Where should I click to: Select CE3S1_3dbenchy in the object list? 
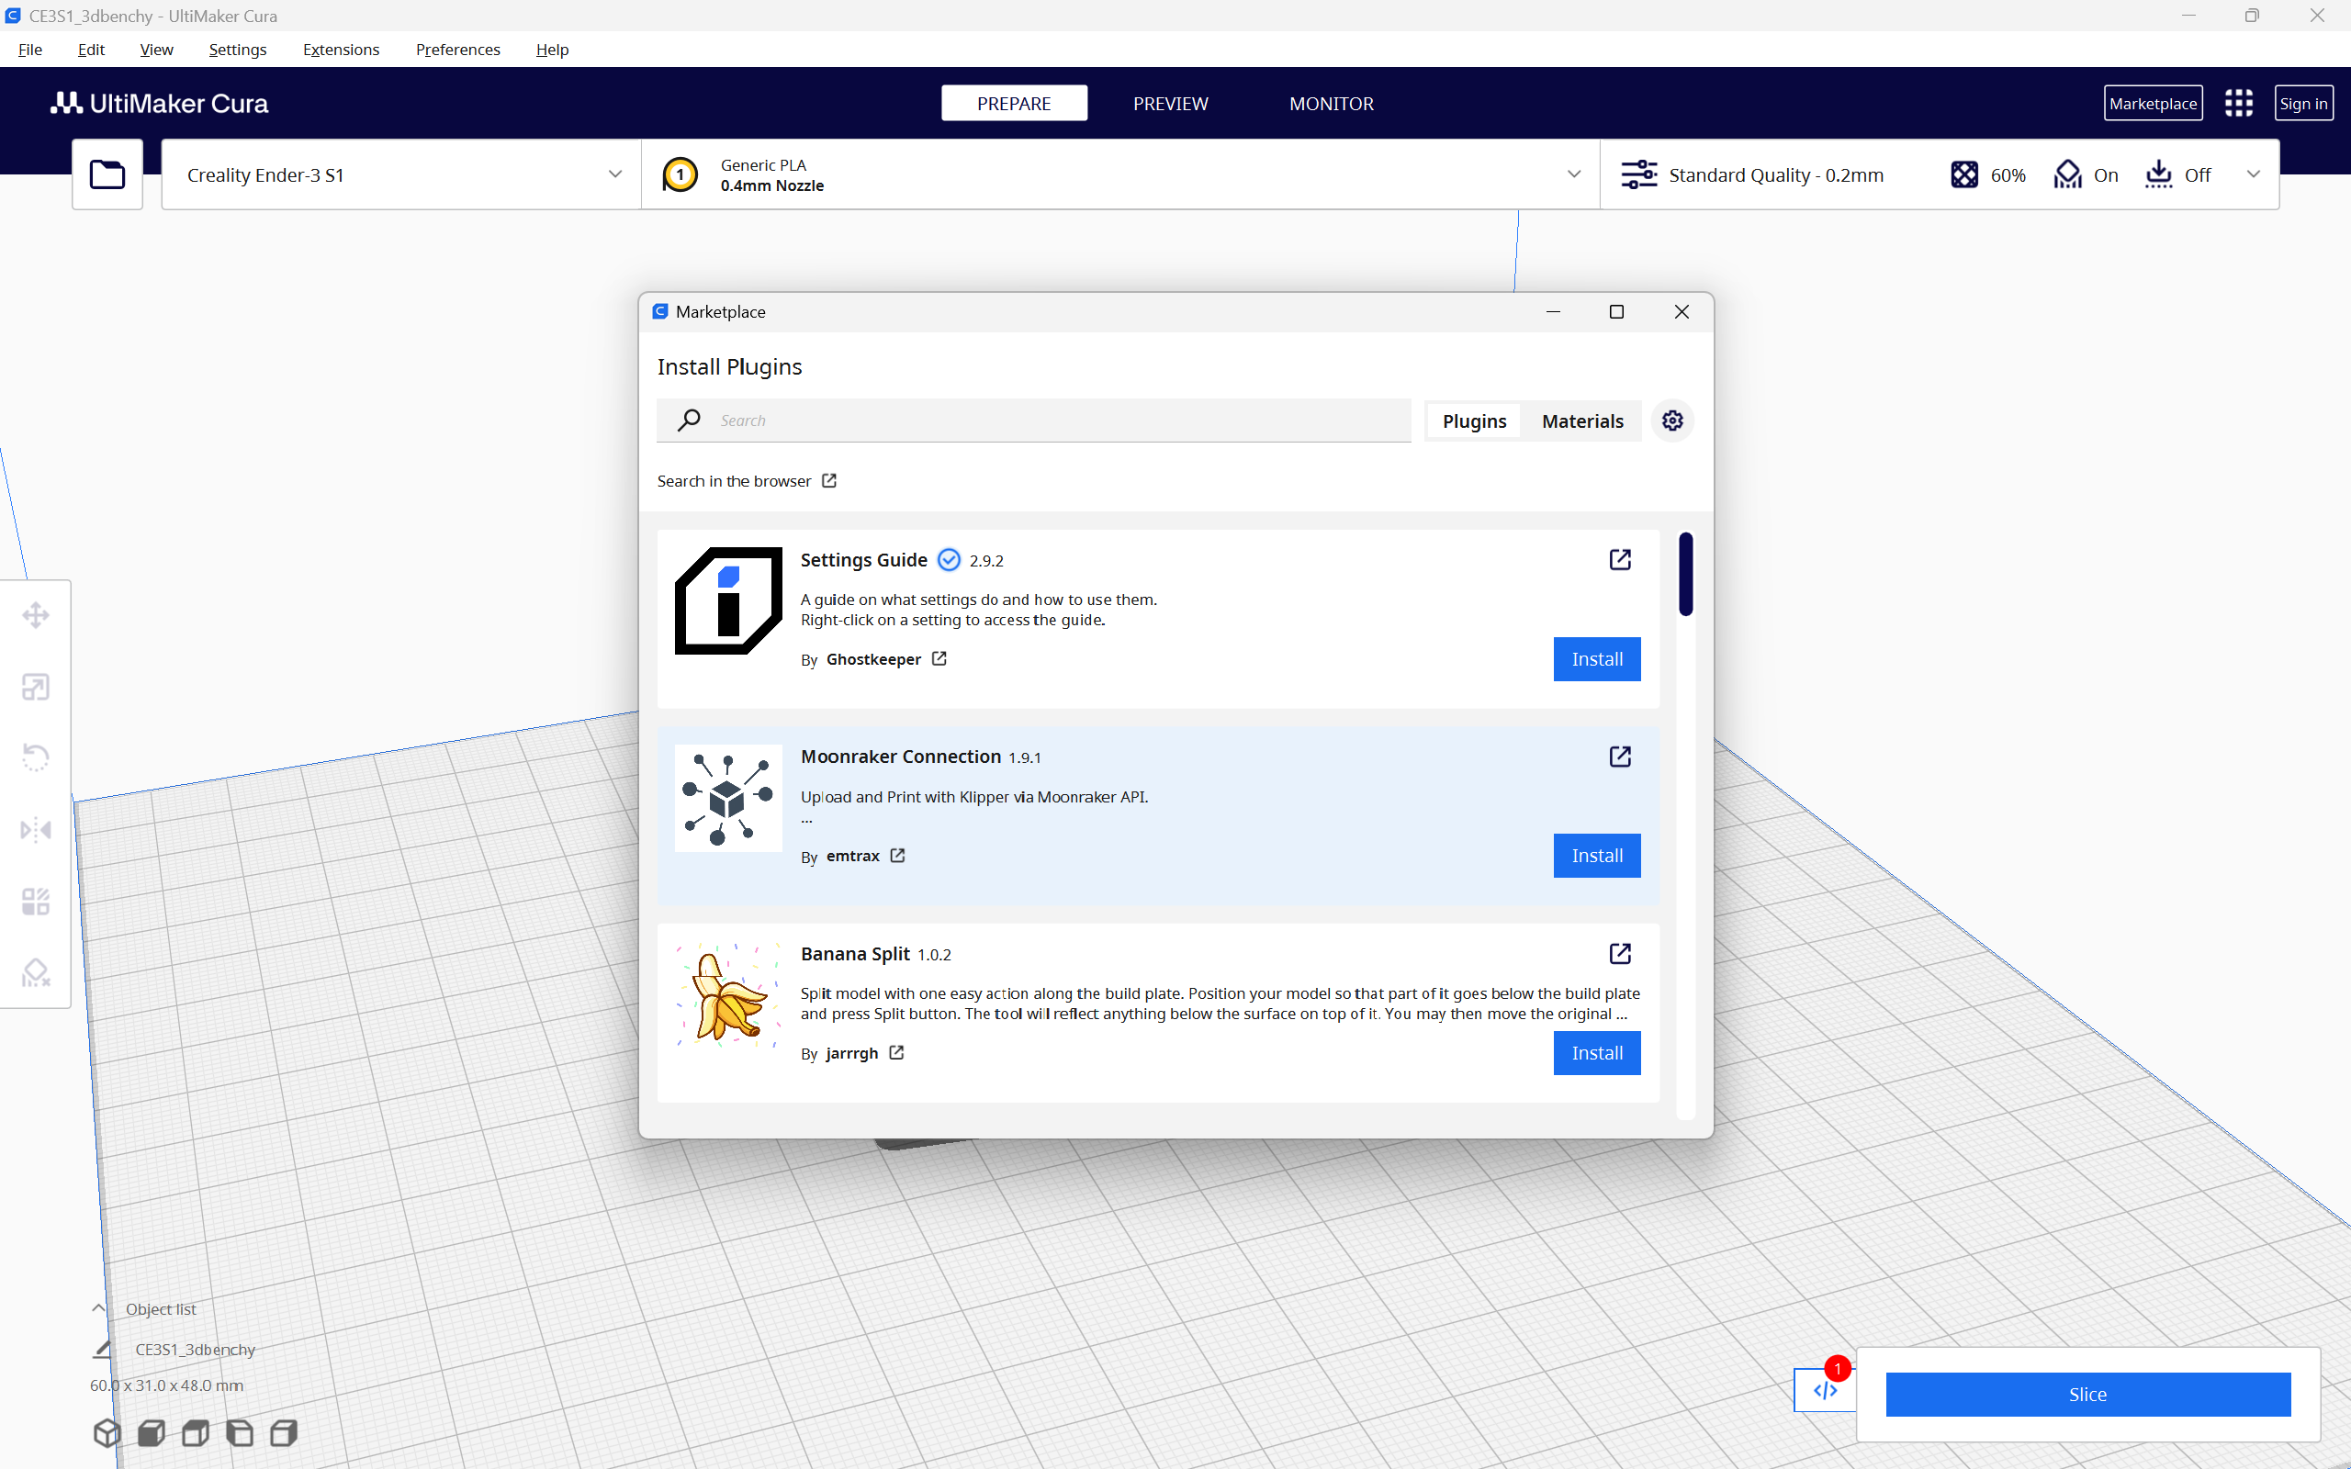(x=195, y=1349)
